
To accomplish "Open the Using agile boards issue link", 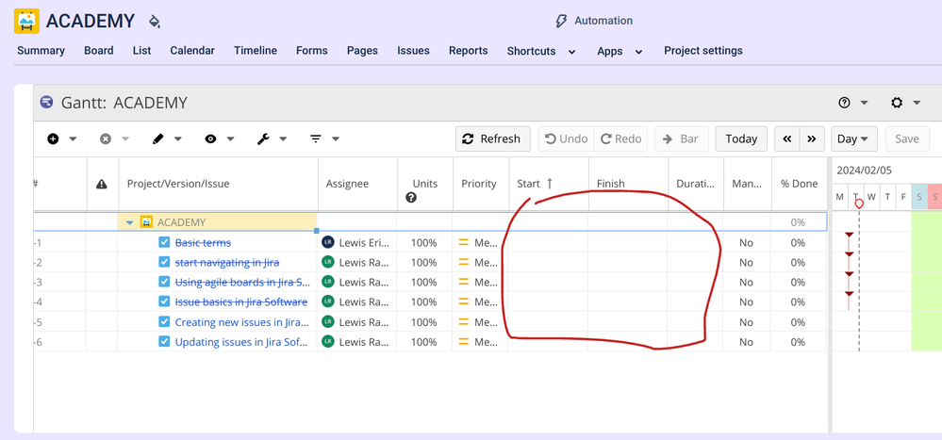I will (242, 282).
